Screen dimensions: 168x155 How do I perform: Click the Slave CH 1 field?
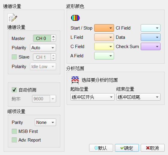tap(42, 57)
